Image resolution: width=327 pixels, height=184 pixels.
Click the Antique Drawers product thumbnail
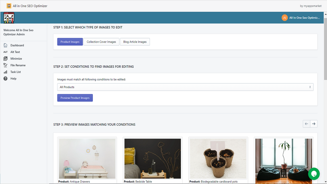(x=87, y=158)
